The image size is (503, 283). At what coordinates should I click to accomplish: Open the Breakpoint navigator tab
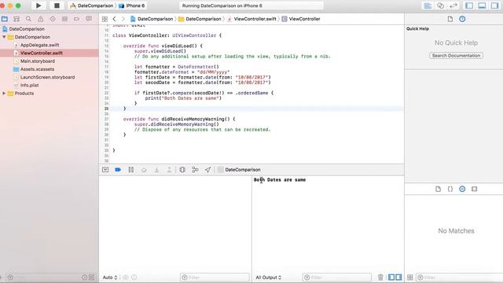[x=76, y=19]
